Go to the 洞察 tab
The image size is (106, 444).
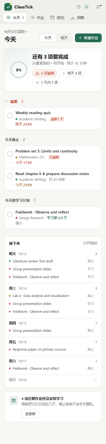click(77, 18)
